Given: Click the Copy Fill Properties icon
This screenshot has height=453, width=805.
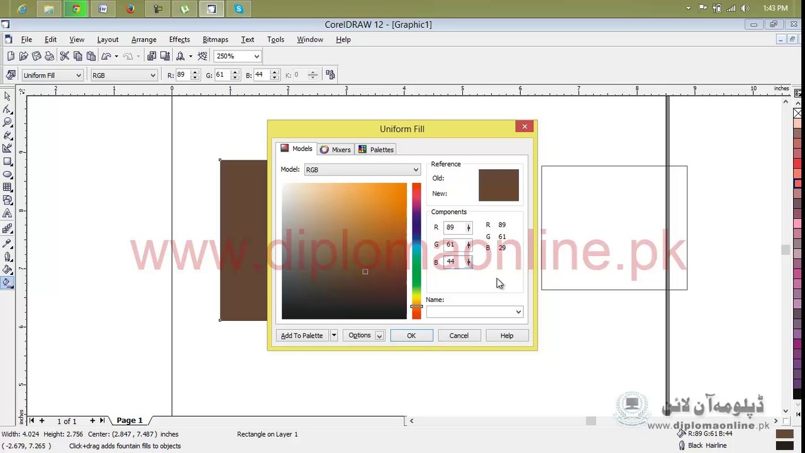Looking at the screenshot, I should tap(330, 75).
